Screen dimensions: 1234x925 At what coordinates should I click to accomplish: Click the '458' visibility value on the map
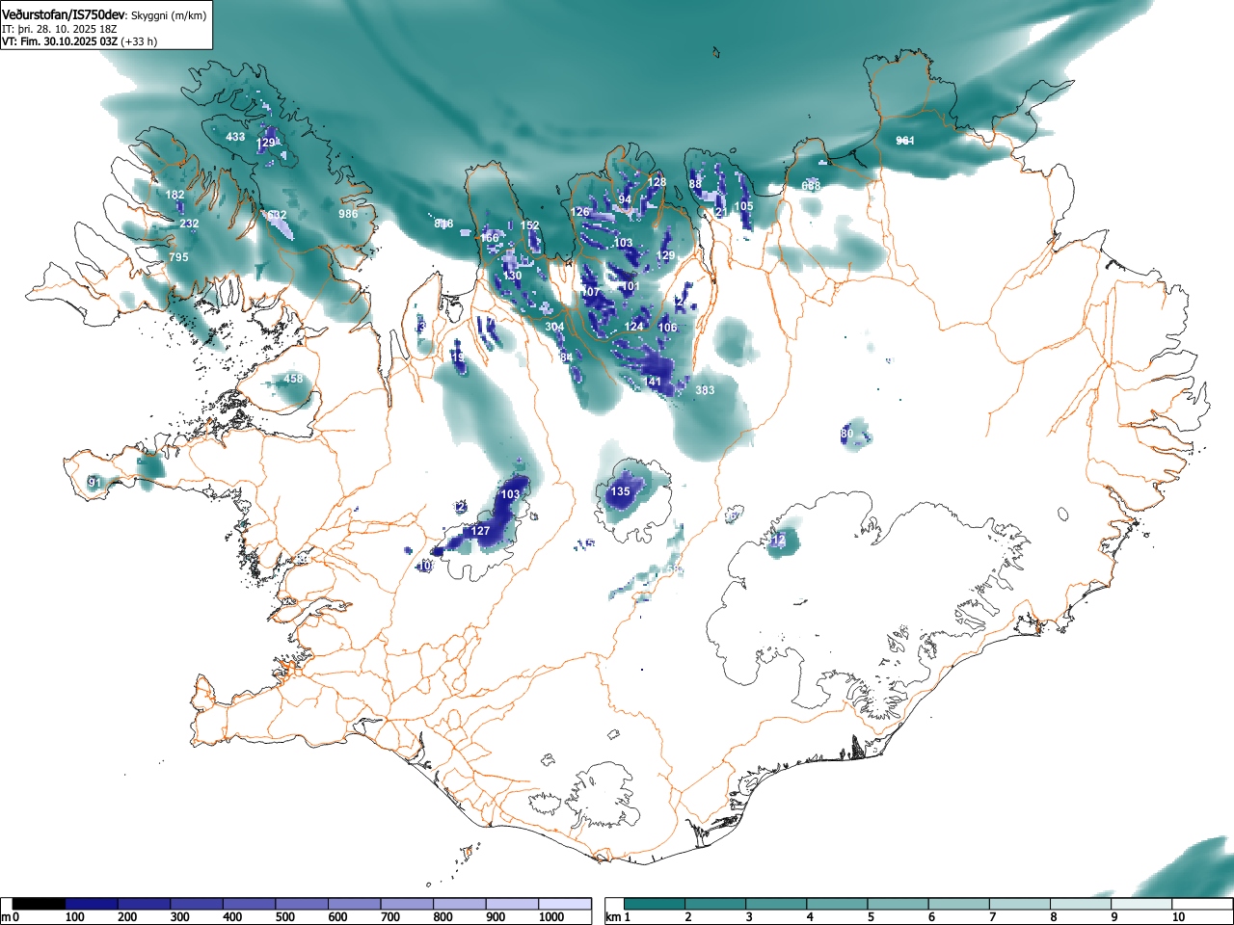[293, 379]
